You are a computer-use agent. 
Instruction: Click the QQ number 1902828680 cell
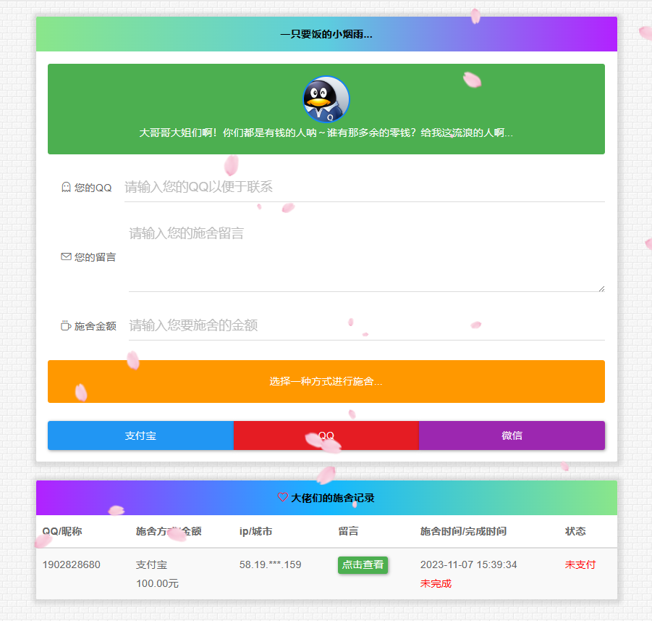click(72, 564)
